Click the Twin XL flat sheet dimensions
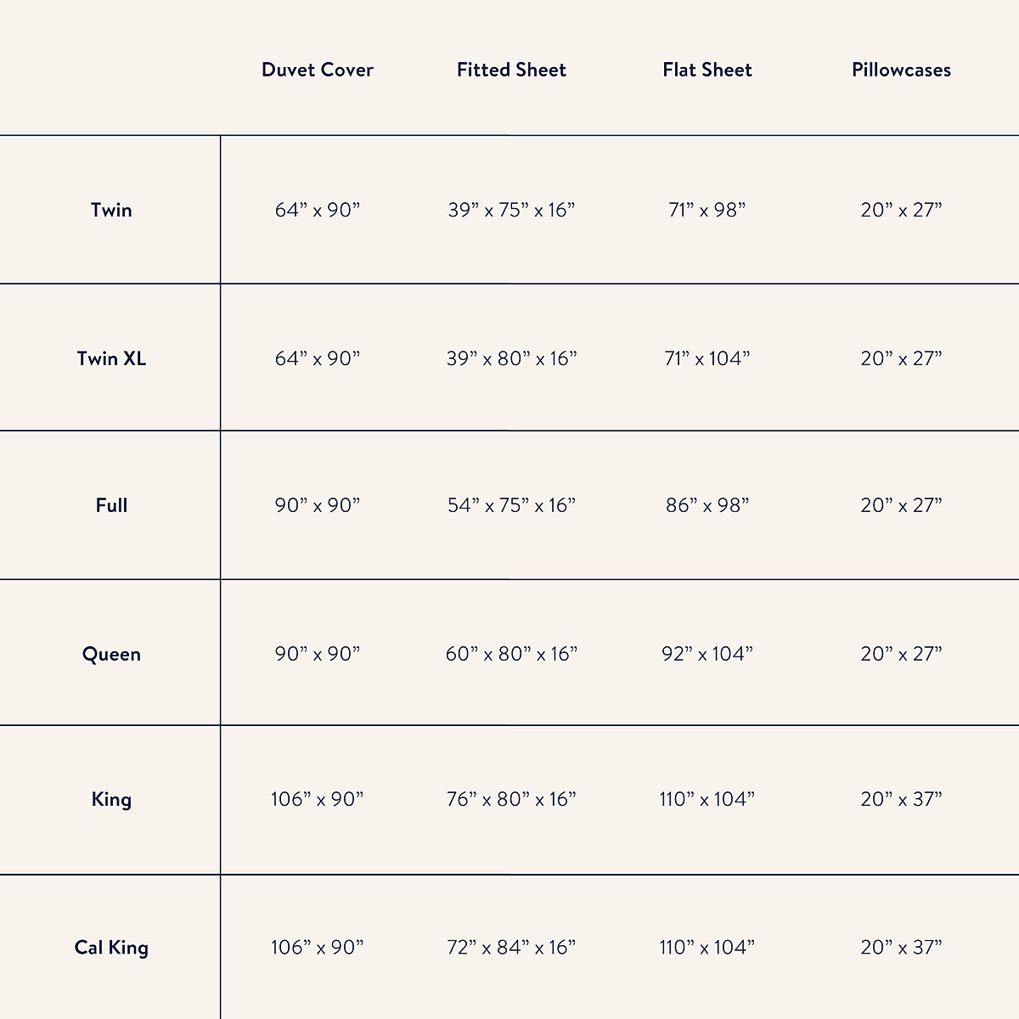The width and height of the screenshot is (1019, 1019). click(x=707, y=358)
